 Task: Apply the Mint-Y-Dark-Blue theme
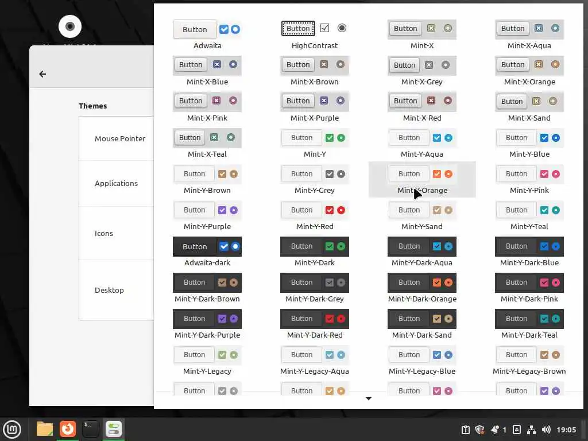[529, 253]
